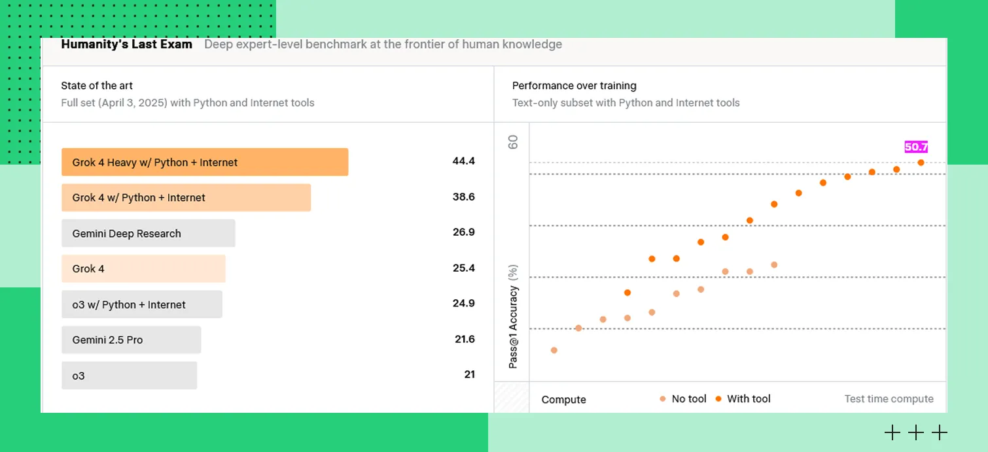
Task: Click the Performance over training heading
Action: click(574, 86)
